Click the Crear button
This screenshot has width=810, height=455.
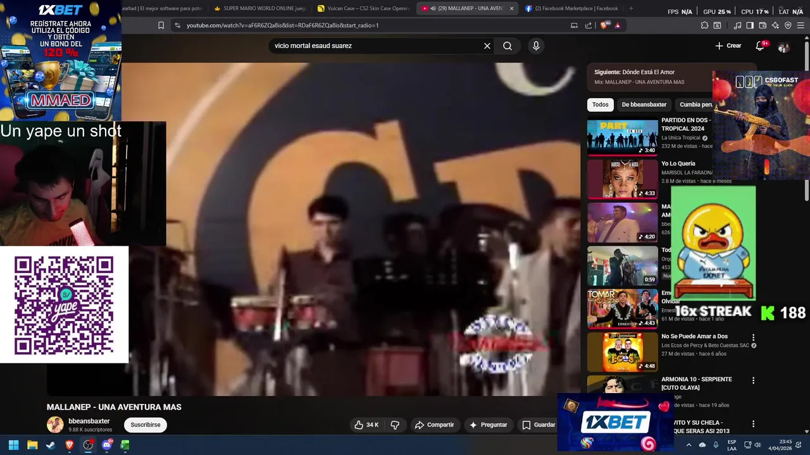pyautogui.click(x=728, y=45)
